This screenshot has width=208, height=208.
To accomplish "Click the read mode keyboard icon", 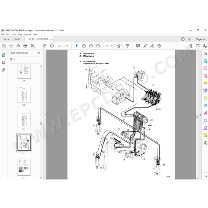I will (x=127, y=46).
